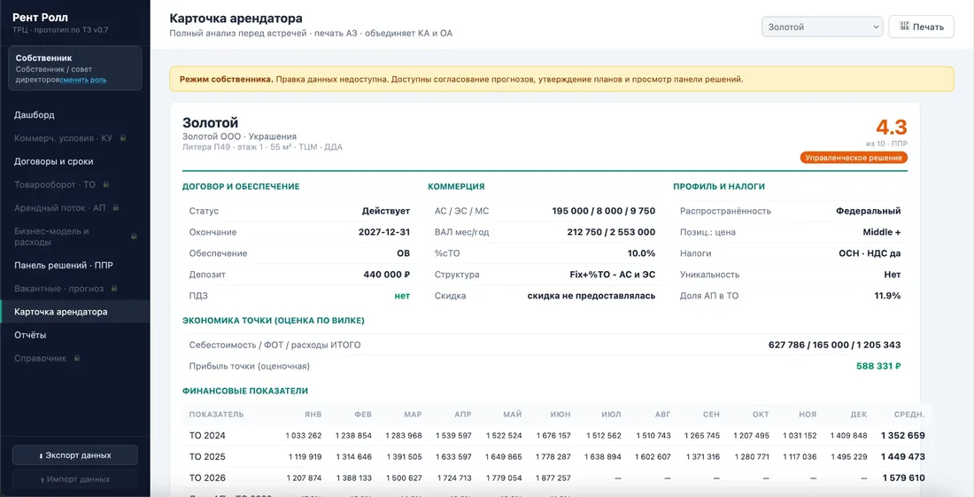Click the ЭКОНОМИКА ТОЧКИ section heading
This screenshot has width=974, height=497.
coord(274,321)
